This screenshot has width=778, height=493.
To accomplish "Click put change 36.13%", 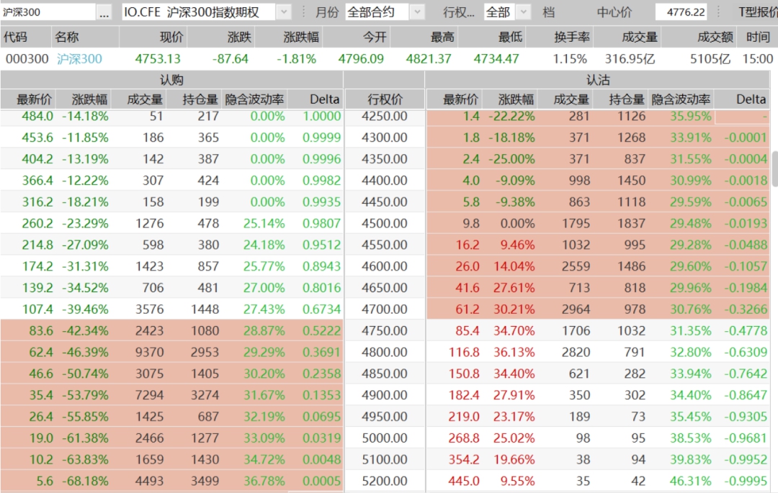I will point(514,352).
